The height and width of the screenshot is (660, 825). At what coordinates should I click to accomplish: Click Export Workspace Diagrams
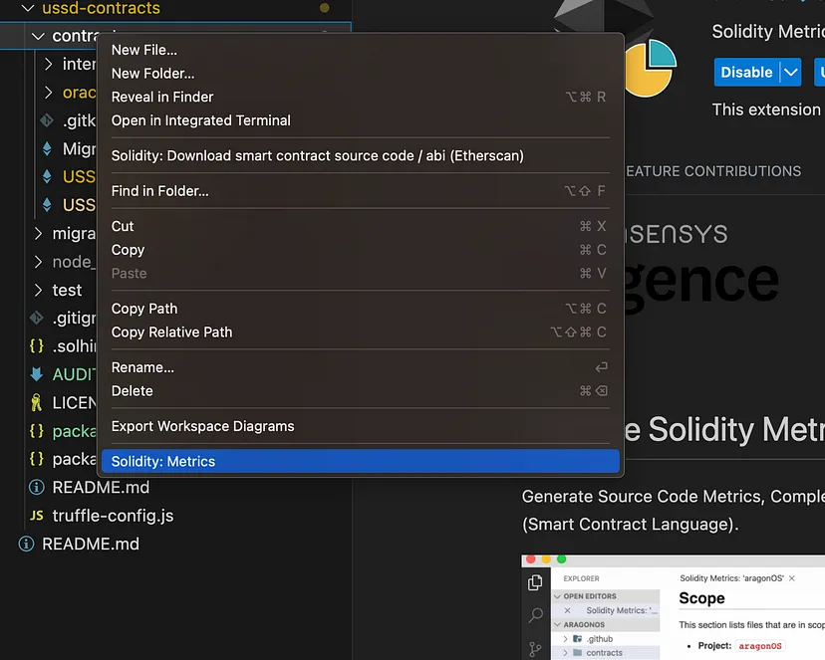coord(361,426)
